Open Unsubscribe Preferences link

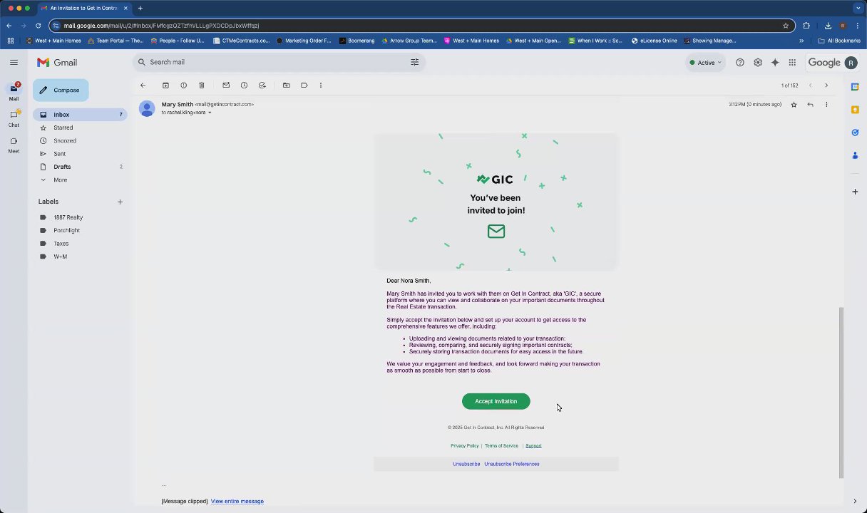pos(512,464)
